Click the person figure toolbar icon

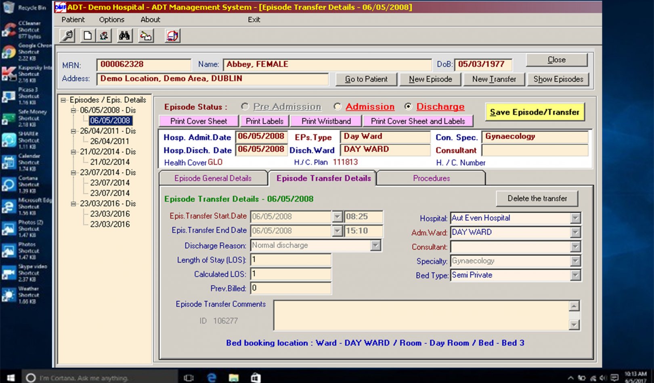(104, 36)
